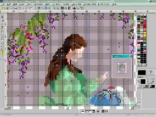Click the zoom in magnifier icon

tap(54, 8)
